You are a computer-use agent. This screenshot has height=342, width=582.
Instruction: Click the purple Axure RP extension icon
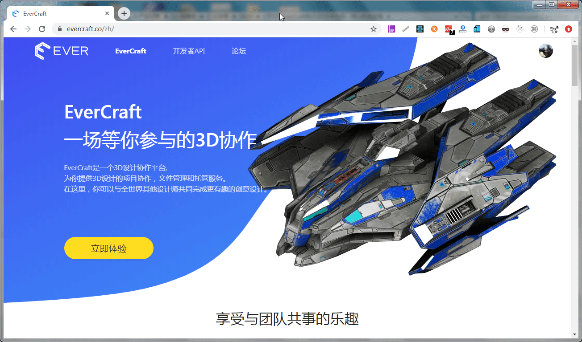[391, 29]
